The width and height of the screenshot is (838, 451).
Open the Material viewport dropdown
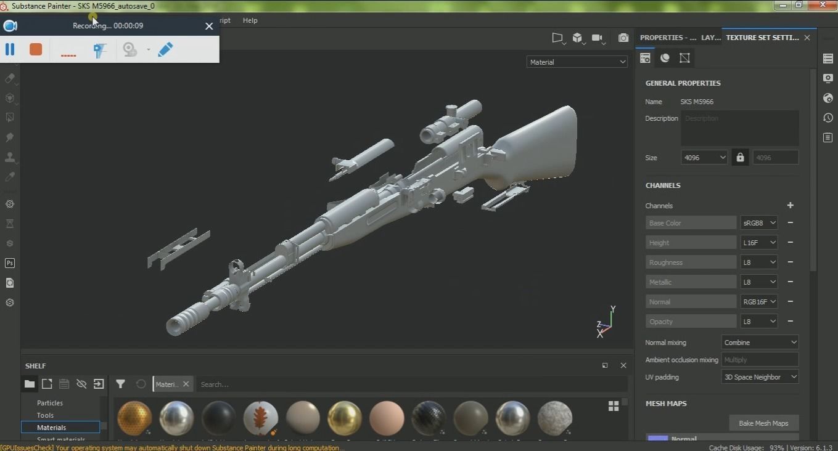click(x=577, y=62)
